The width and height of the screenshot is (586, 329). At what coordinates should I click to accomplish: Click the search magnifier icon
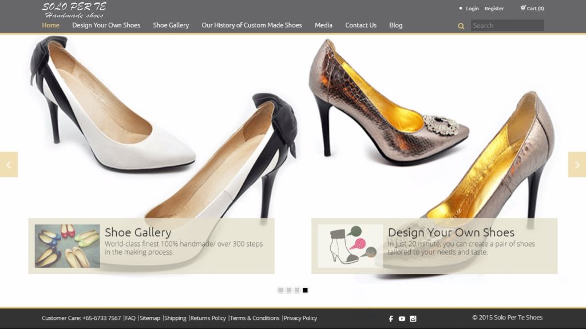coord(461,26)
